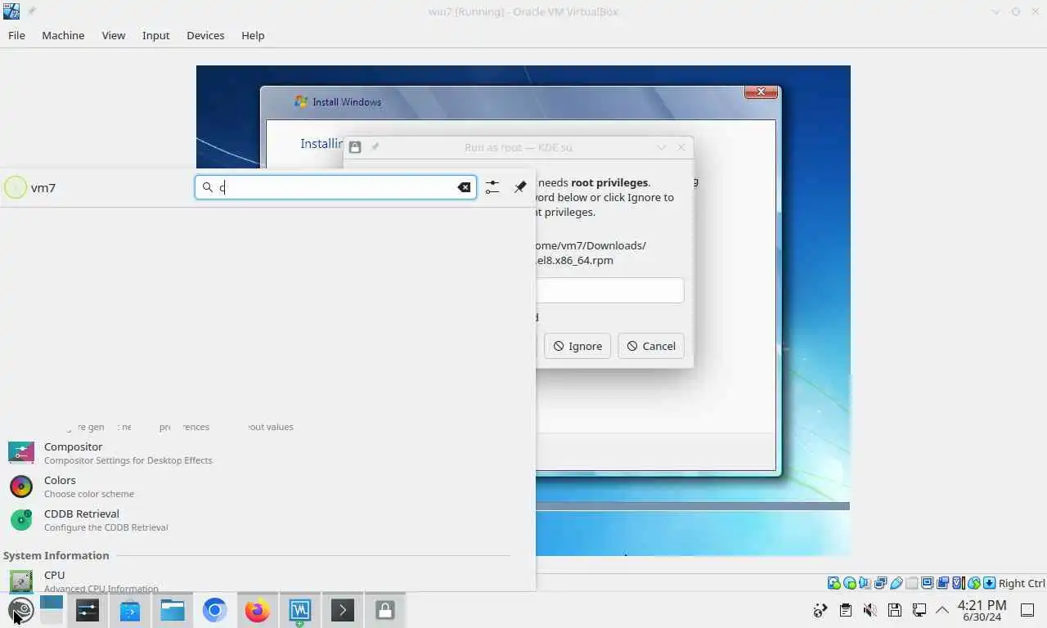Click the optical drive status icon
Image resolution: width=1047 pixels, height=628 pixels.
tap(850, 583)
